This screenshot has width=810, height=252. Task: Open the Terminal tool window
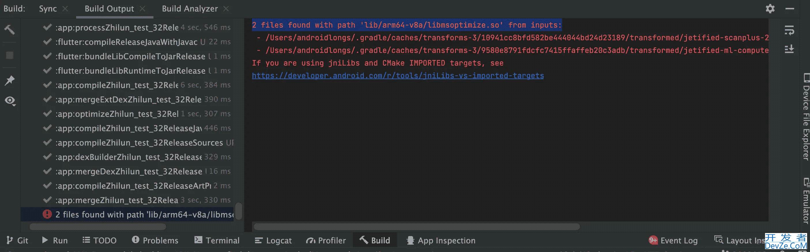tap(217, 240)
